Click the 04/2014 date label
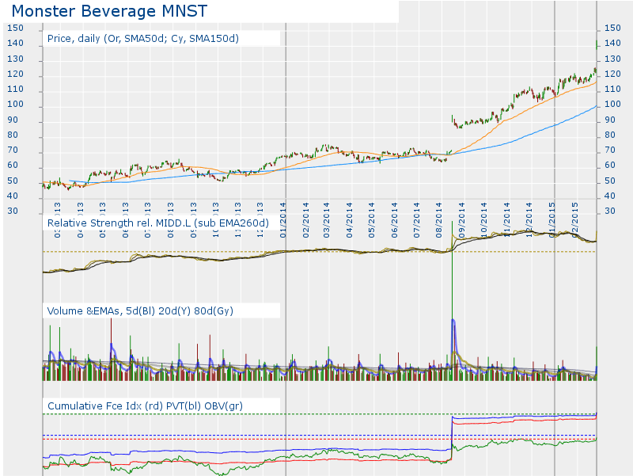633x476 pixels. [x=349, y=220]
